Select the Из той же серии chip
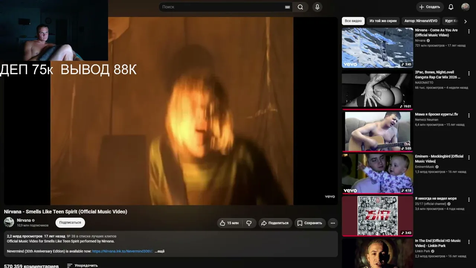This screenshot has height=268, width=476. tap(383, 21)
